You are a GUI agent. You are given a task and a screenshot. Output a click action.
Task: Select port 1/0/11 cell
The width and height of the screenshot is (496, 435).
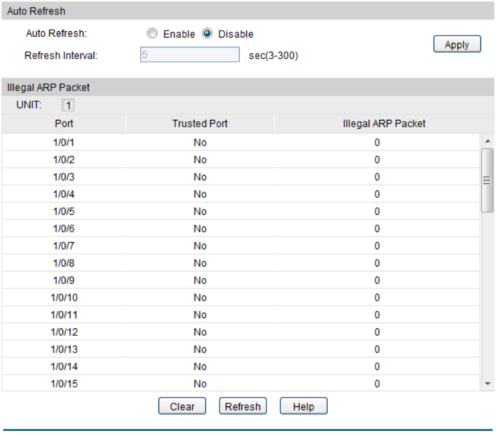[x=64, y=315]
